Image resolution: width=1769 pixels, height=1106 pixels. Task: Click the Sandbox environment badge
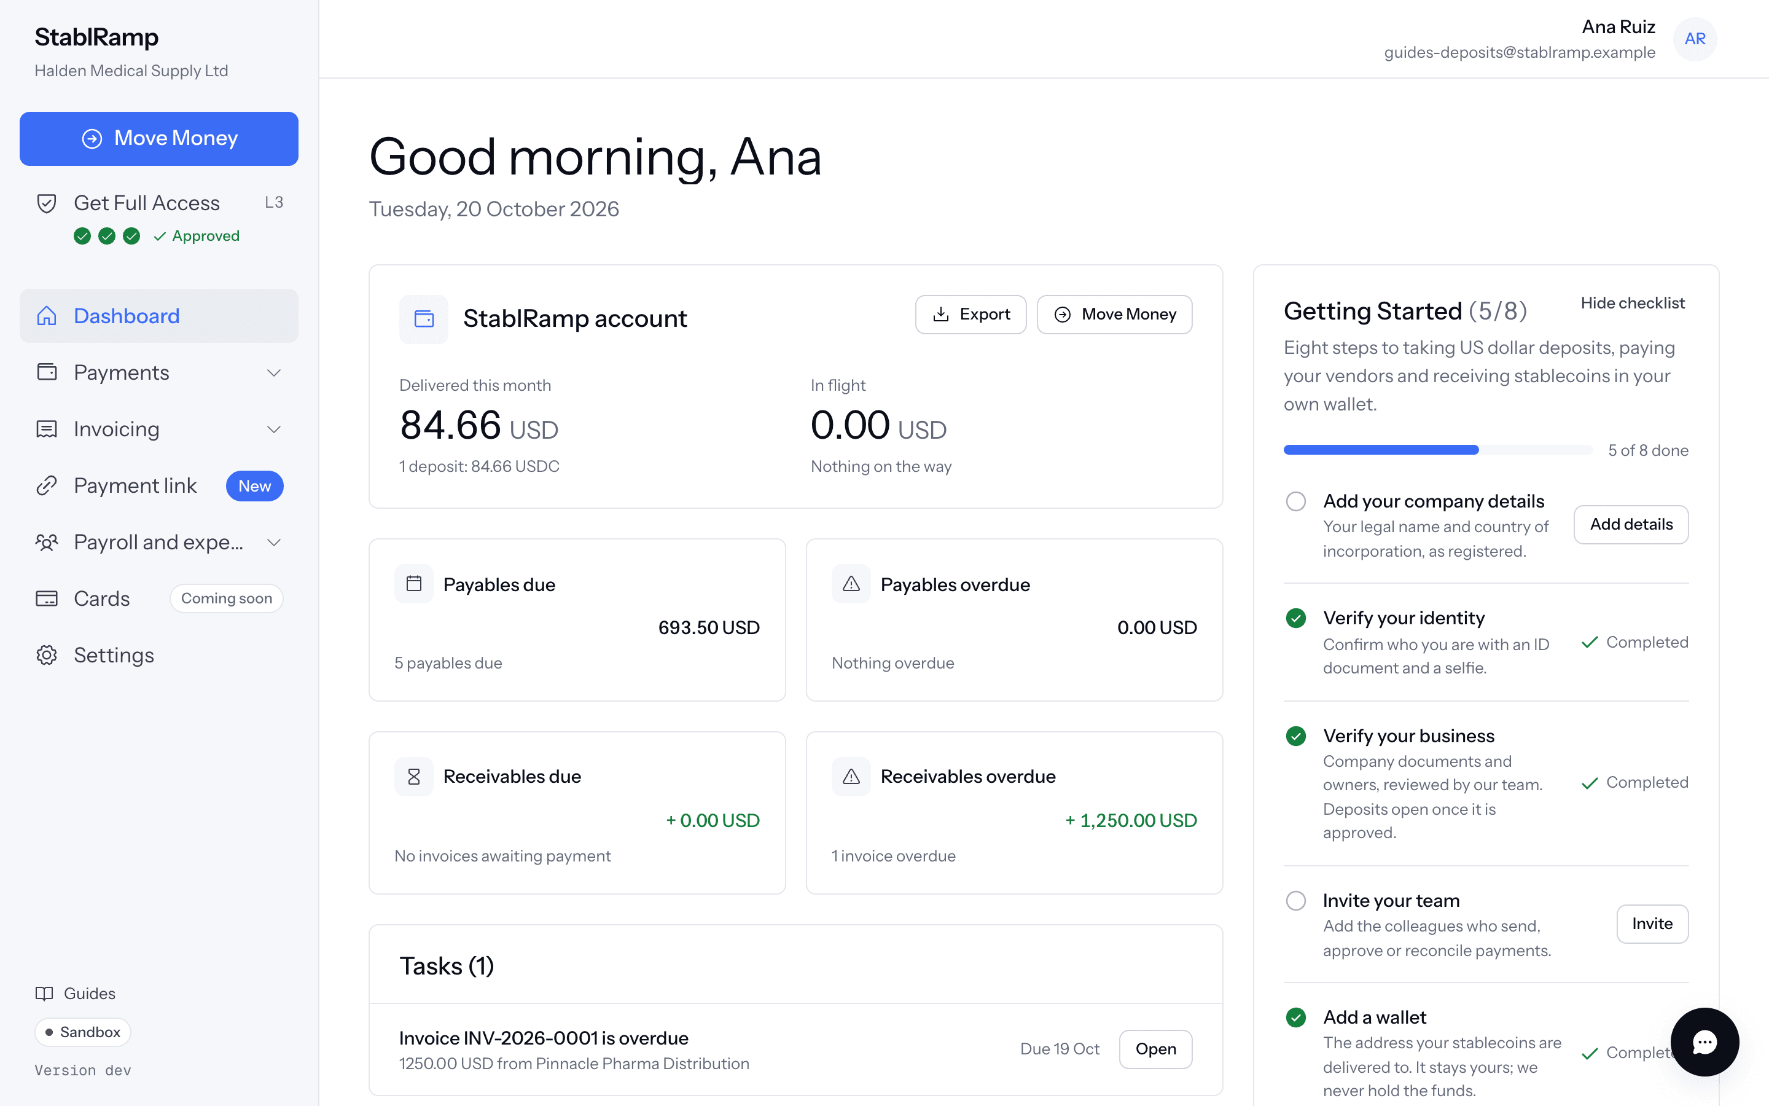click(82, 1032)
